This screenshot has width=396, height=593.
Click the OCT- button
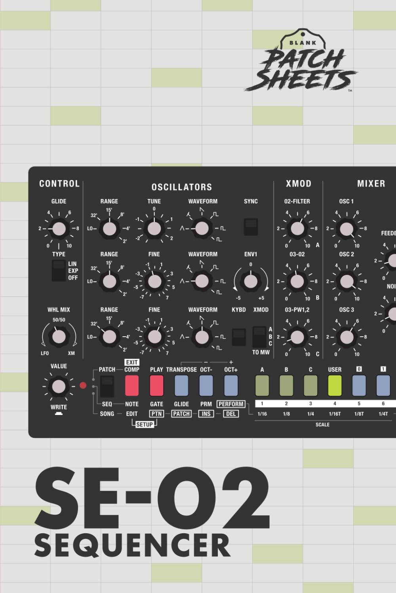pyautogui.click(x=206, y=386)
